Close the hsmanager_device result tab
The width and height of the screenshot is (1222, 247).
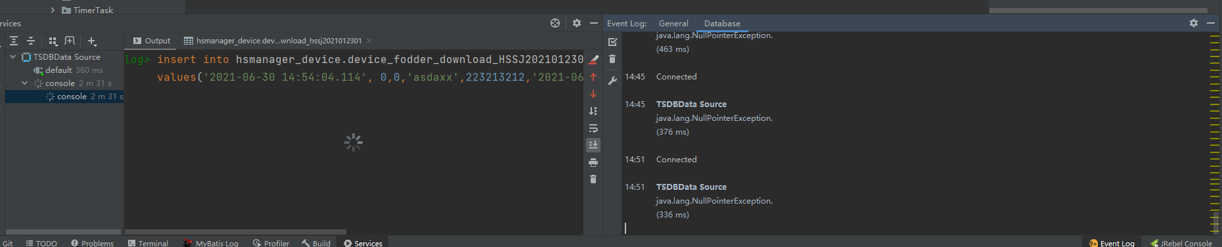click(x=369, y=41)
